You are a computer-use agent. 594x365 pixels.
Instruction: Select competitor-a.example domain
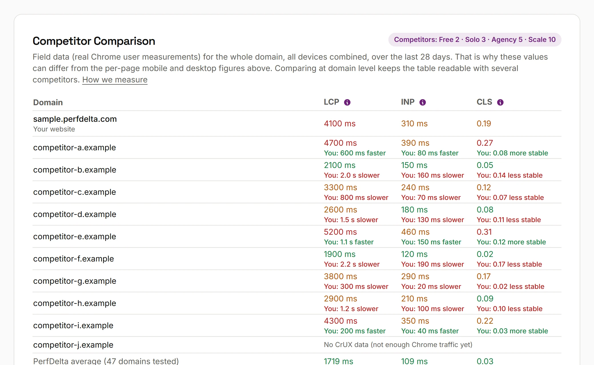tap(75, 147)
